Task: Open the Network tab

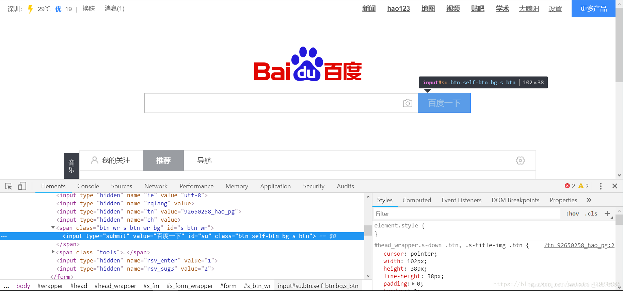Action: pyautogui.click(x=156, y=186)
